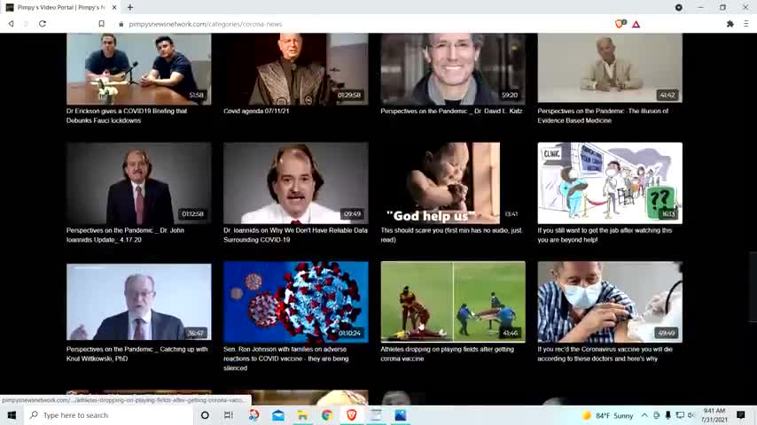Open the Dr. David L. Katz video thumbnail
757x425 pixels.
(x=453, y=69)
